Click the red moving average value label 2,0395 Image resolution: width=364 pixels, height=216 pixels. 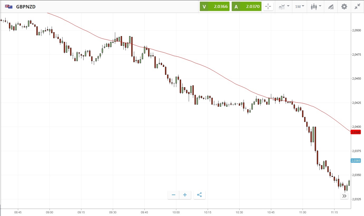tap(357, 132)
